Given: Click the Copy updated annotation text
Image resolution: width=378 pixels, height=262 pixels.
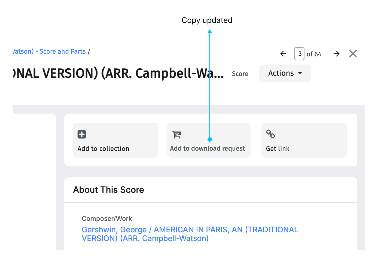Looking at the screenshot, I should 207,20.
